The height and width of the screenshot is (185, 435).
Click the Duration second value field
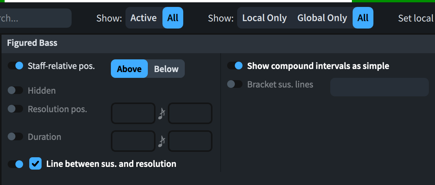190,141
